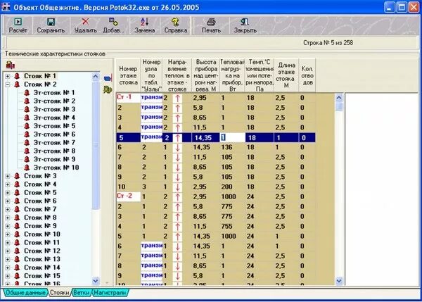Click the bell icon of Стояк № 1
This screenshot has width=422, height=302.
(x=17, y=76)
